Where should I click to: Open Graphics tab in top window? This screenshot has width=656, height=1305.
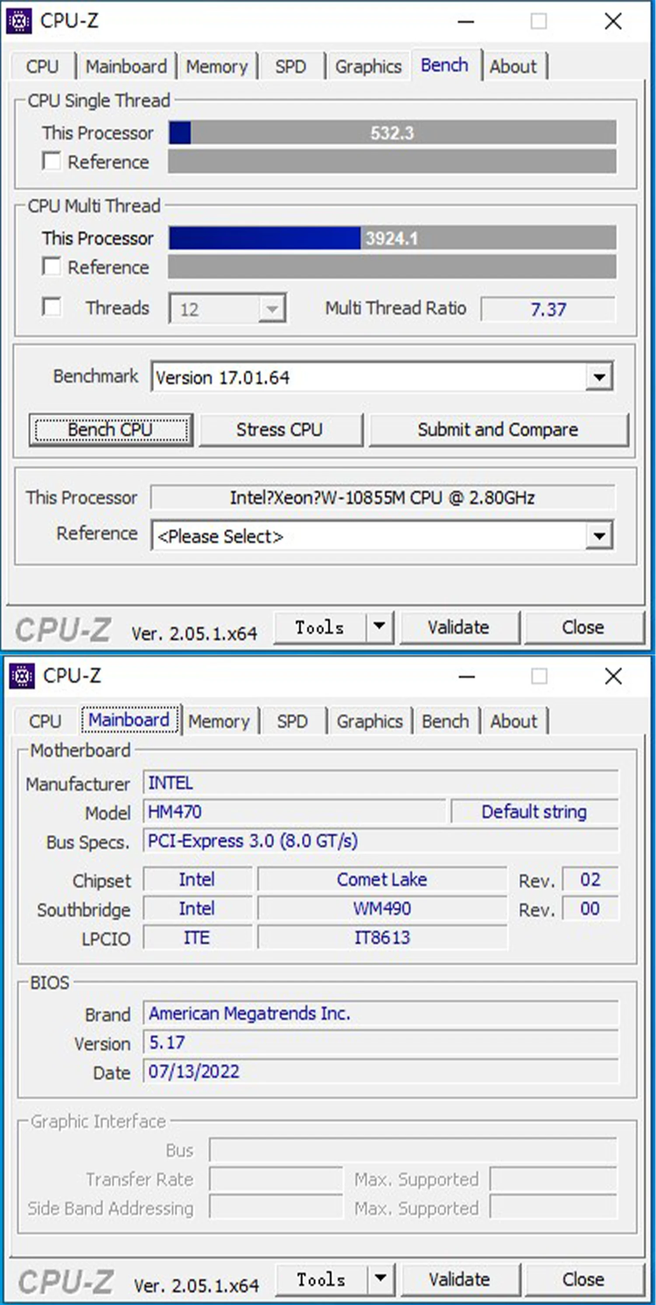pos(369,67)
